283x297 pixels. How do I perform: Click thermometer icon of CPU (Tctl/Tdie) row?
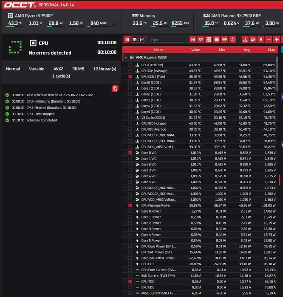point(137,65)
